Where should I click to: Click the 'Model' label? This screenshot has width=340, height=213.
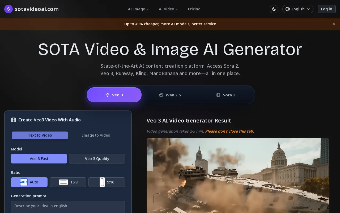tap(16, 149)
